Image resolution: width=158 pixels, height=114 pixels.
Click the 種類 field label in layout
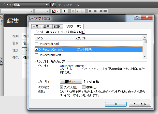point(16,36)
